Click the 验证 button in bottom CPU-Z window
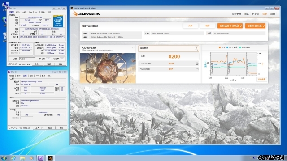This screenshot has height=161, width=287. tap(50, 128)
